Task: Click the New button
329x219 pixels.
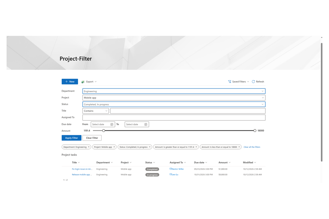Action: (x=70, y=82)
